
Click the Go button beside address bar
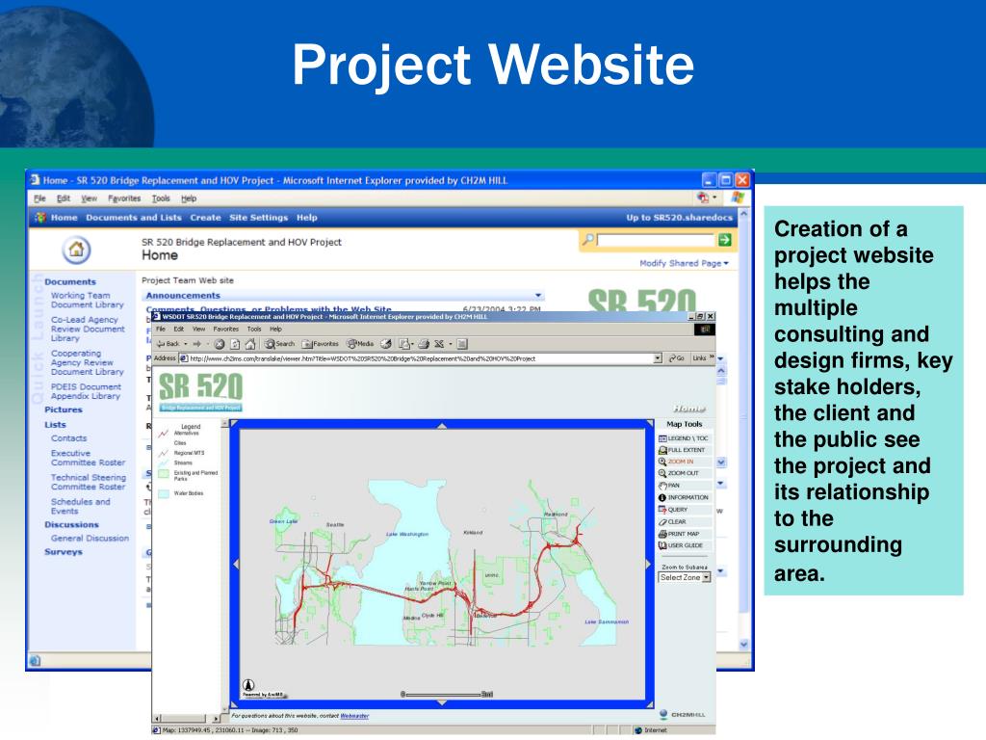[677, 358]
